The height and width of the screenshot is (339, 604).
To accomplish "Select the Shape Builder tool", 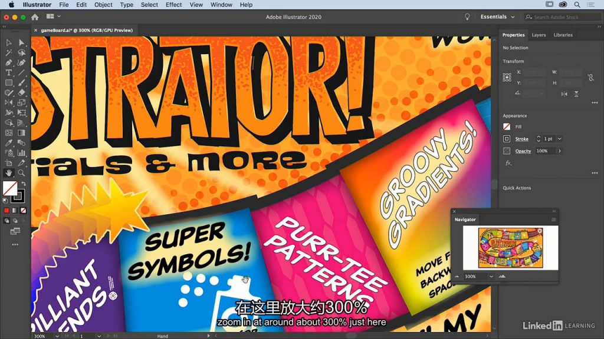I will tap(8, 122).
